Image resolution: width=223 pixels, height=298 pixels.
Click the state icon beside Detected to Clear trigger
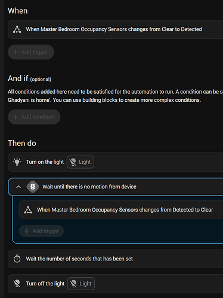[28, 210]
